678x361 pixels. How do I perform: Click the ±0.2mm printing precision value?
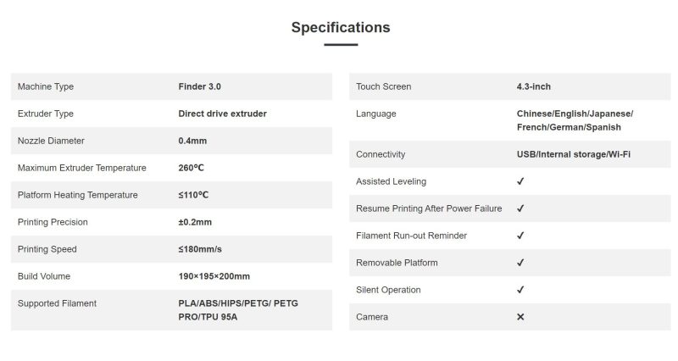click(195, 222)
